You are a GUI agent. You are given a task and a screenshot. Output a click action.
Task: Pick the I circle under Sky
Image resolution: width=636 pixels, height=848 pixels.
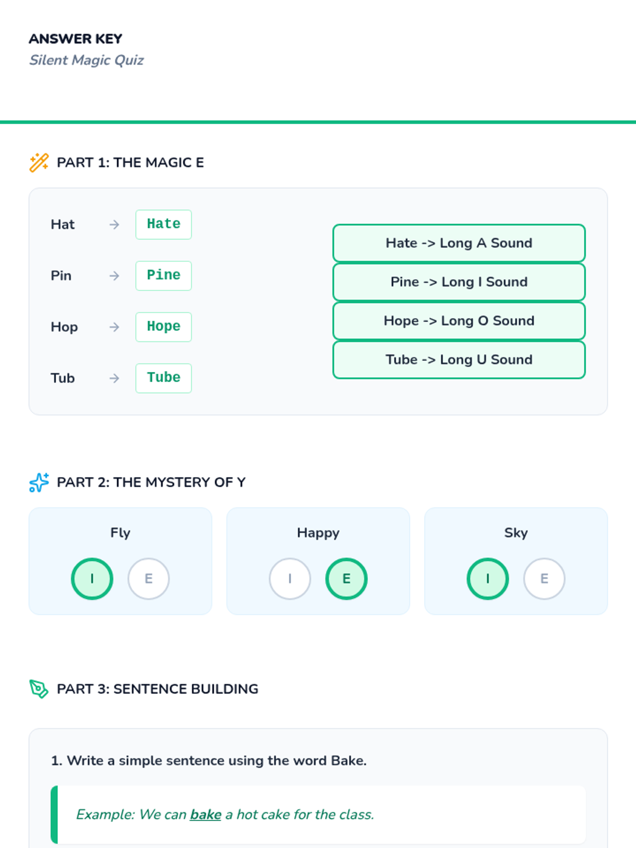[x=488, y=579]
